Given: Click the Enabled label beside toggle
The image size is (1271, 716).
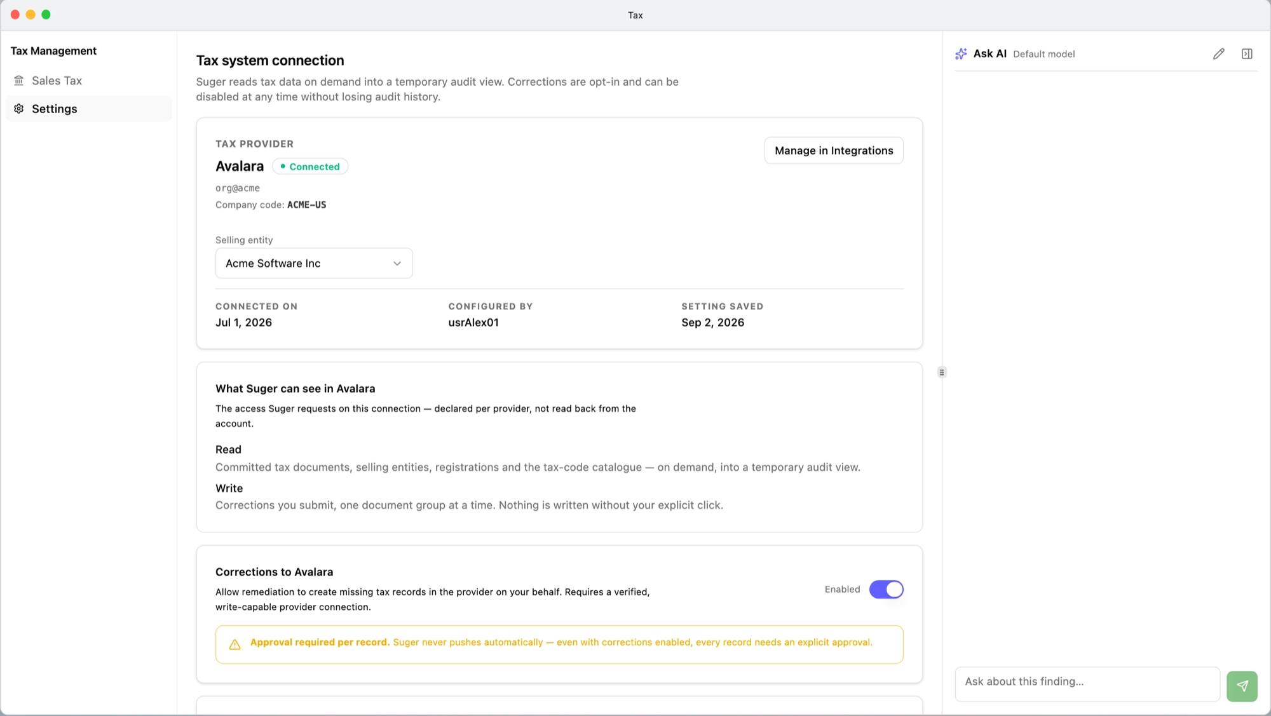Looking at the screenshot, I should (x=842, y=590).
